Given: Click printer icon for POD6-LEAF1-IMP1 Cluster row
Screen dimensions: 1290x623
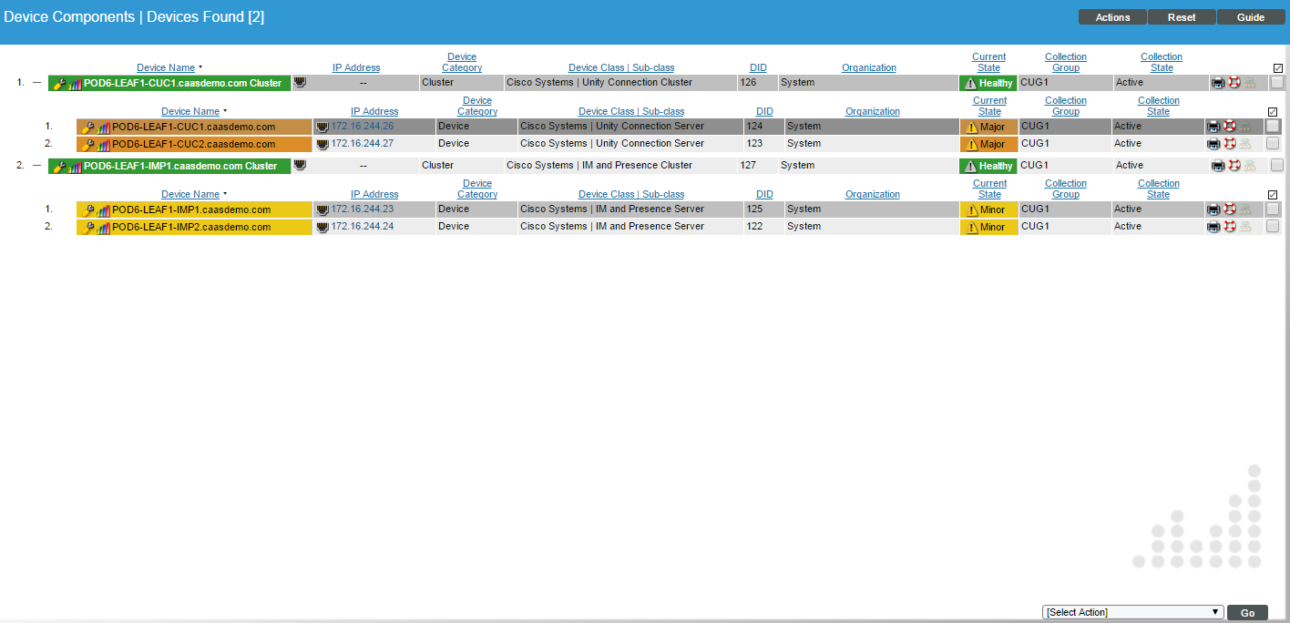Looking at the screenshot, I should click(1218, 166).
